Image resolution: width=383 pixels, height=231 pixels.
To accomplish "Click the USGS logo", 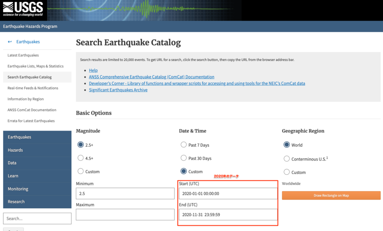I will click(x=23, y=10).
